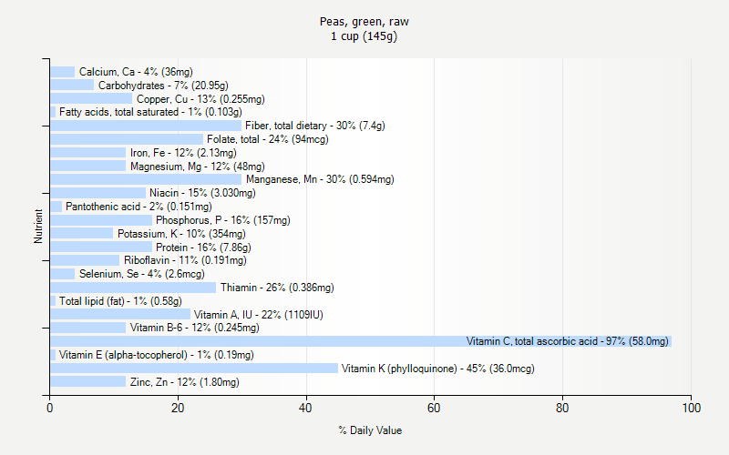Screen dimensions: 729x455
Task: Click the x-axis tick label 100
Action: click(692, 408)
